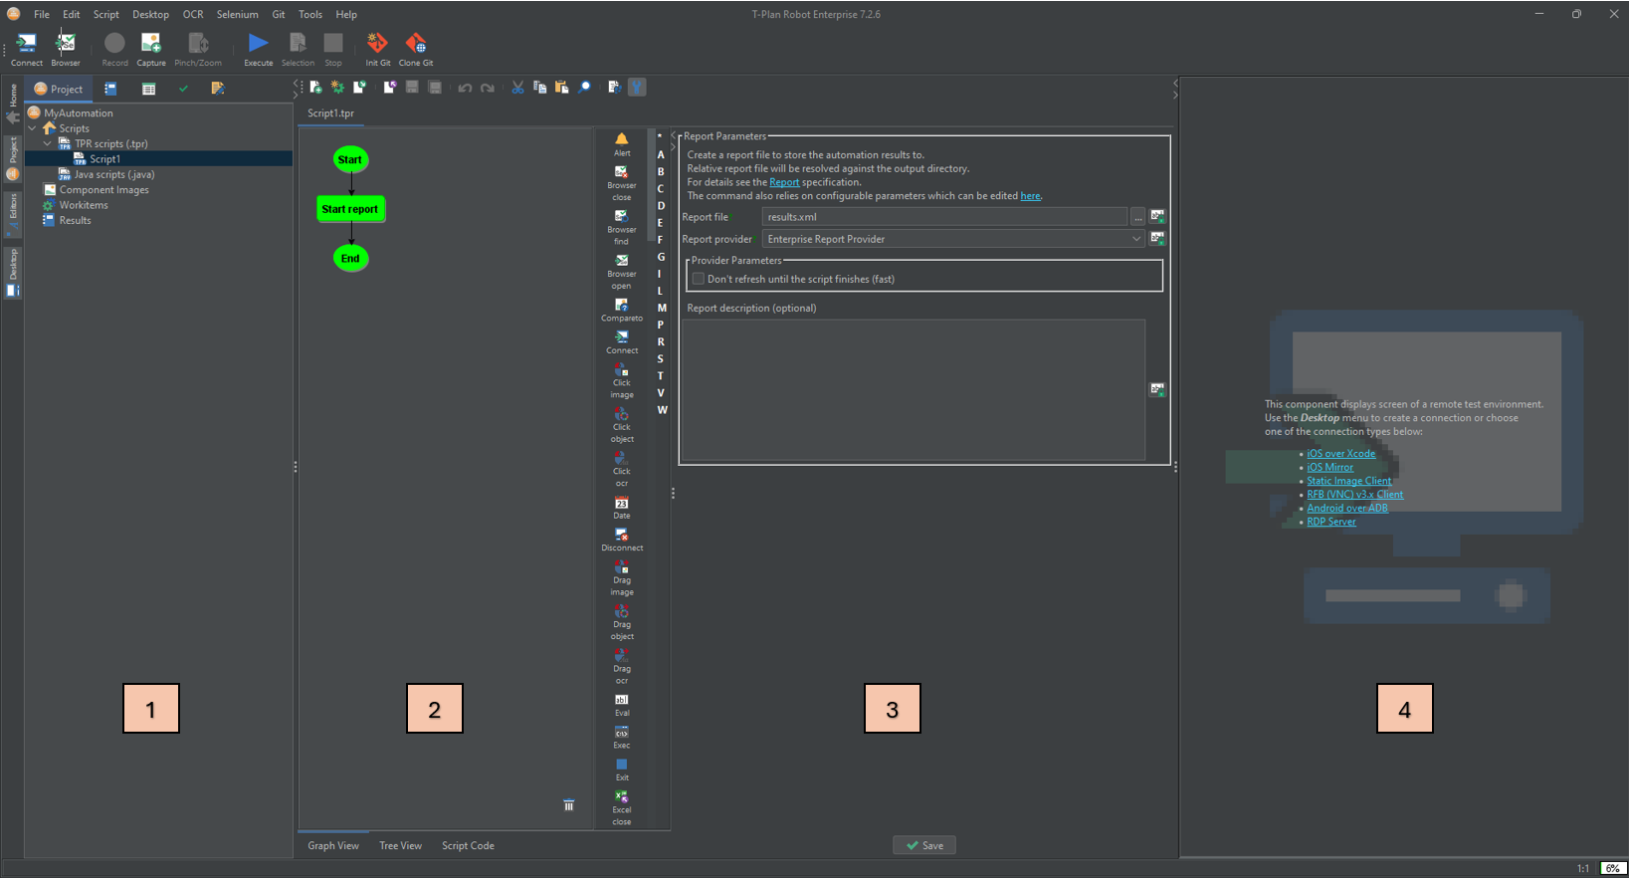Screen dimensions: 1629x878
Task: Open the Static Image Client link
Action: (x=1348, y=481)
